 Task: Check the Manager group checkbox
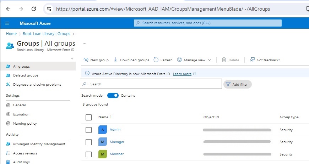tap(89, 142)
